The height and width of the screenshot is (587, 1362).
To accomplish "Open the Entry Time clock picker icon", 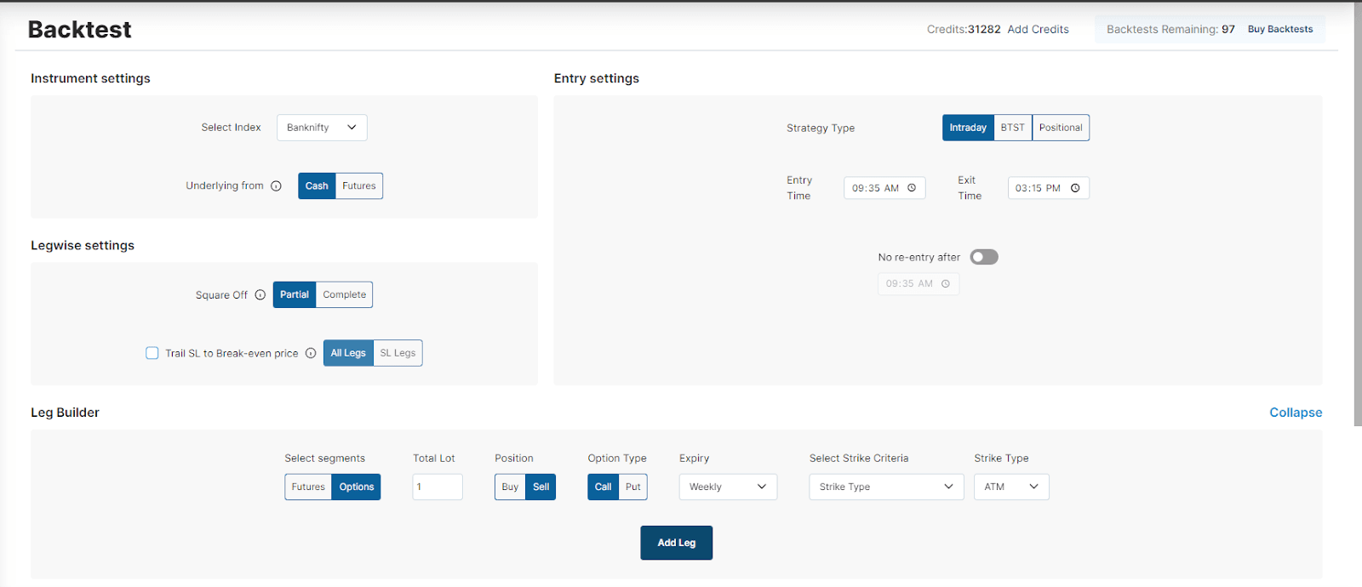I will tap(912, 188).
